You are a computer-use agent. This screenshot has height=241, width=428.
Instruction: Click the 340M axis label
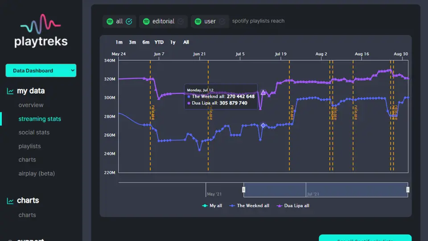[x=110, y=60]
